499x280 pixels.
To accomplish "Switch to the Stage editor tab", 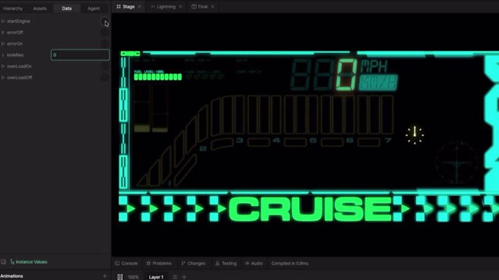I will pyautogui.click(x=128, y=7).
